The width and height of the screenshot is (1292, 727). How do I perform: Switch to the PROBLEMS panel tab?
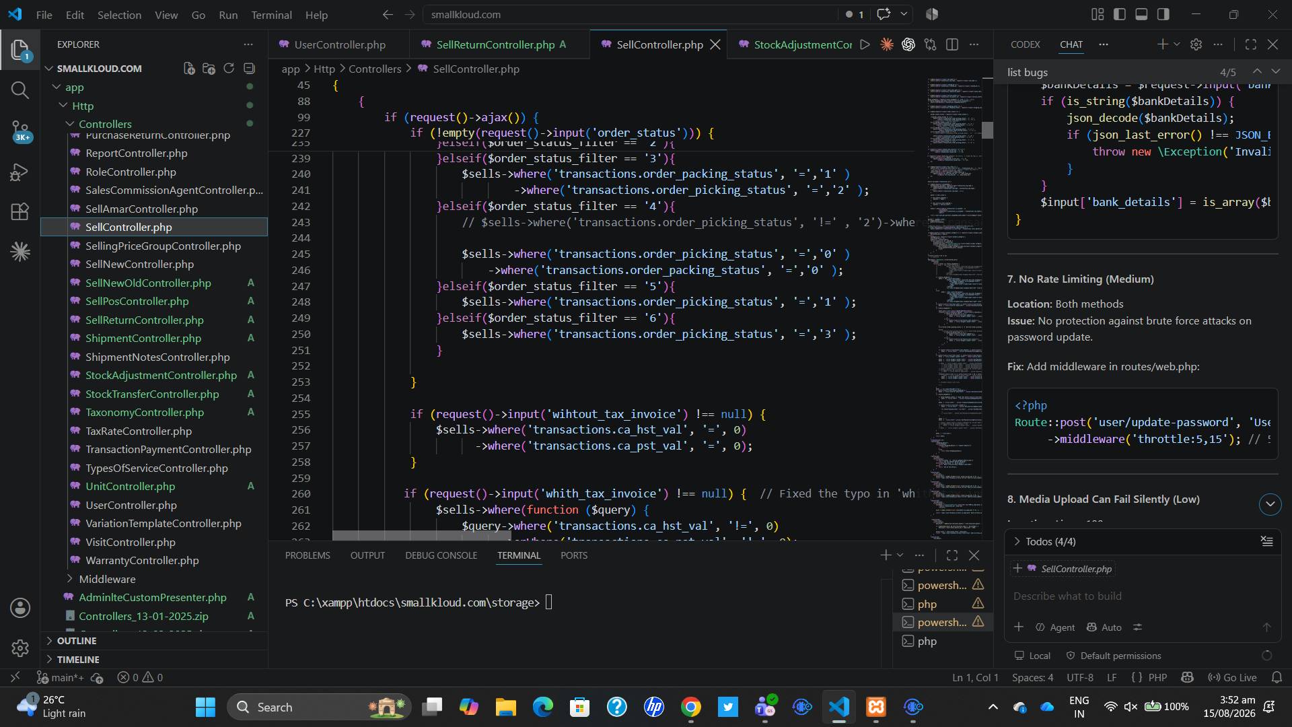pos(308,555)
